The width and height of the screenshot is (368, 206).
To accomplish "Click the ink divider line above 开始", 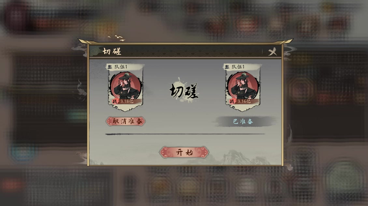I will pos(185,134).
